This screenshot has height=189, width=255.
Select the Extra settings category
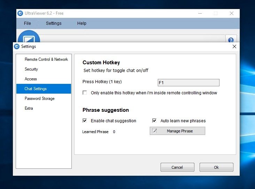click(x=44, y=108)
